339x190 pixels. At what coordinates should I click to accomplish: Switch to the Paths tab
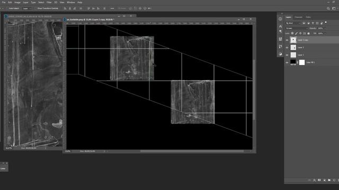[308, 17]
